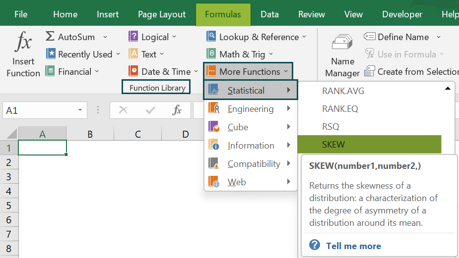The image size is (459, 258).
Task: Select row 5 header
Action: pyautogui.click(x=9, y=205)
